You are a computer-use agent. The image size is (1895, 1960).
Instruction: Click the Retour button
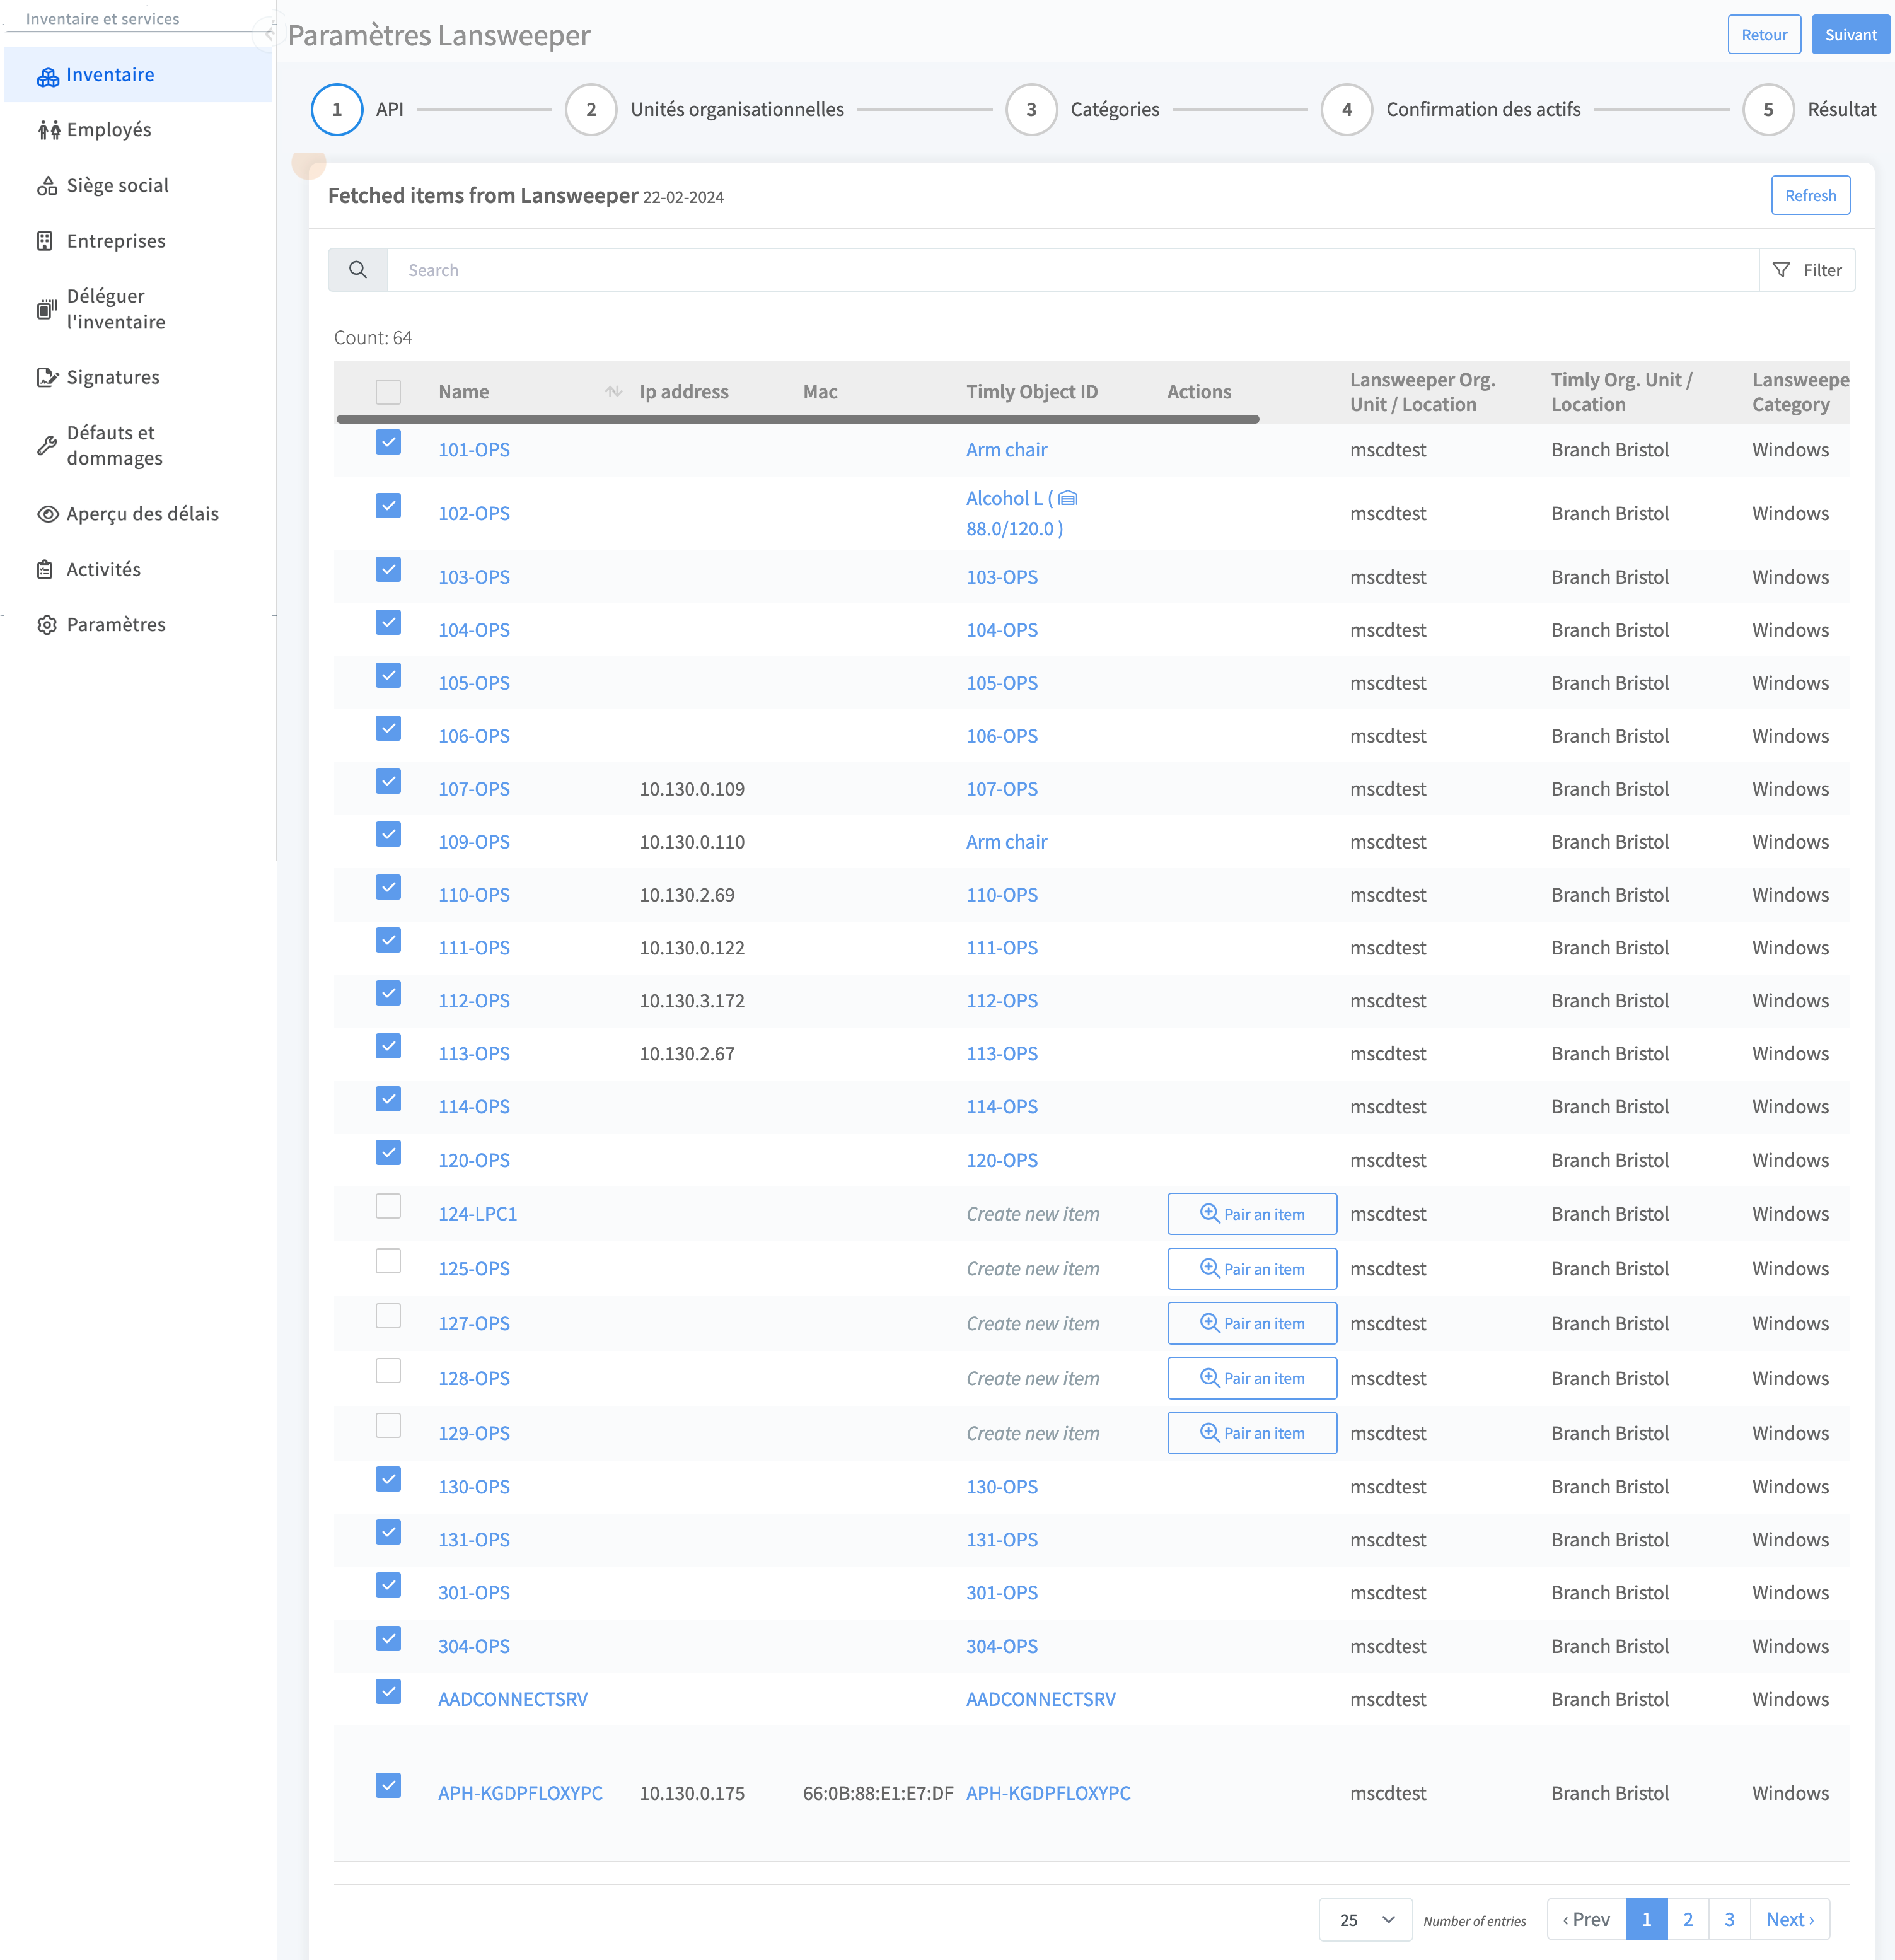tap(1764, 35)
